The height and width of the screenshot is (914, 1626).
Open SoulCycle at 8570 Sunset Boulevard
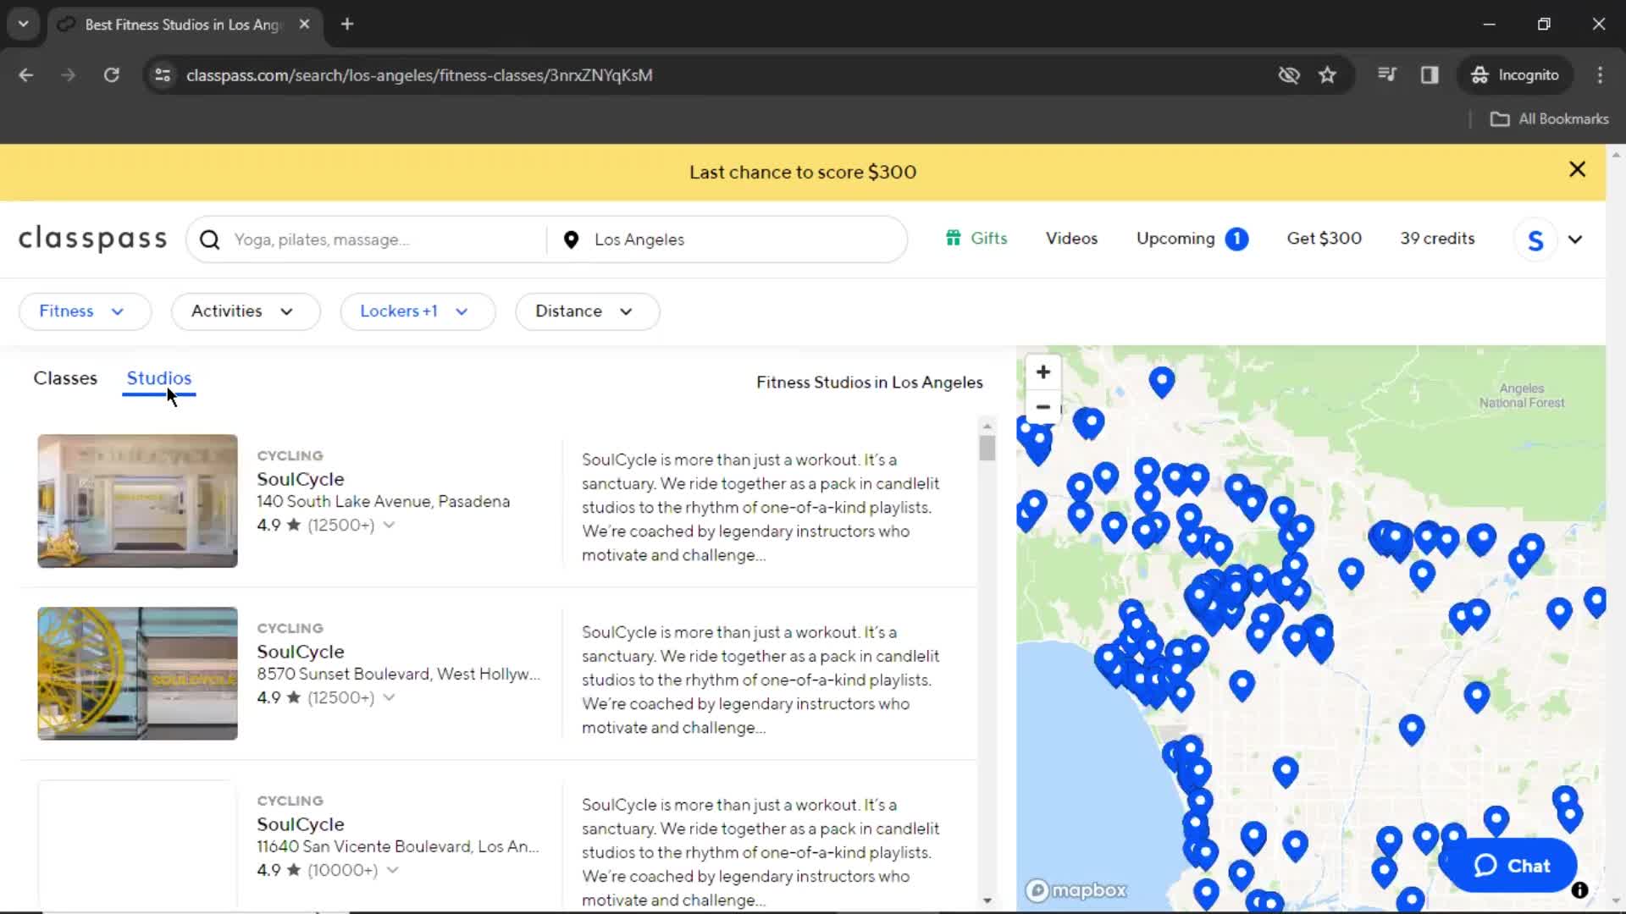click(x=301, y=652)
